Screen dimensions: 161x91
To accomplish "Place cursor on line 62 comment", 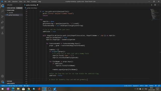I will click(x=68, y=80).
